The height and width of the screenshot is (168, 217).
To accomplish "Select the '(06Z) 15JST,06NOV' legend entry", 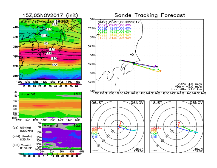I will [x=115, y=32].
